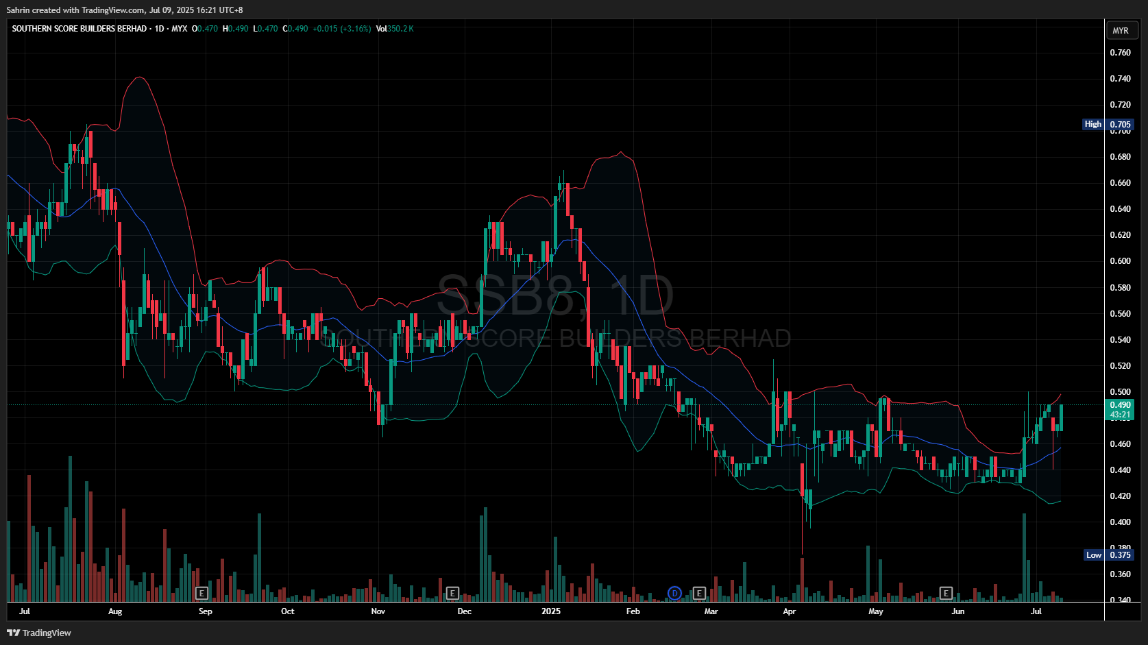Click the 0.440 price axis label
The width and height of the screenshot is (1148, 645).
pyautogui.click(x=1121, y=470)
